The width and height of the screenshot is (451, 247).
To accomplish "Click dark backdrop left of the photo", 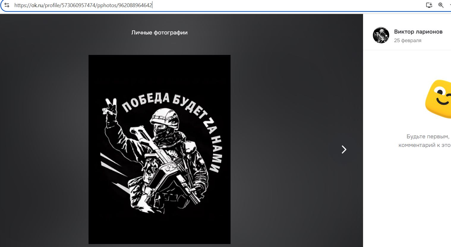I will point(45,148).
